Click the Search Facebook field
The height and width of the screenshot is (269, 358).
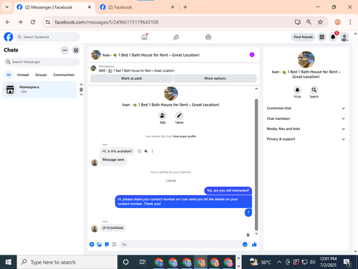pyautogui.click(x=48, y=37)
